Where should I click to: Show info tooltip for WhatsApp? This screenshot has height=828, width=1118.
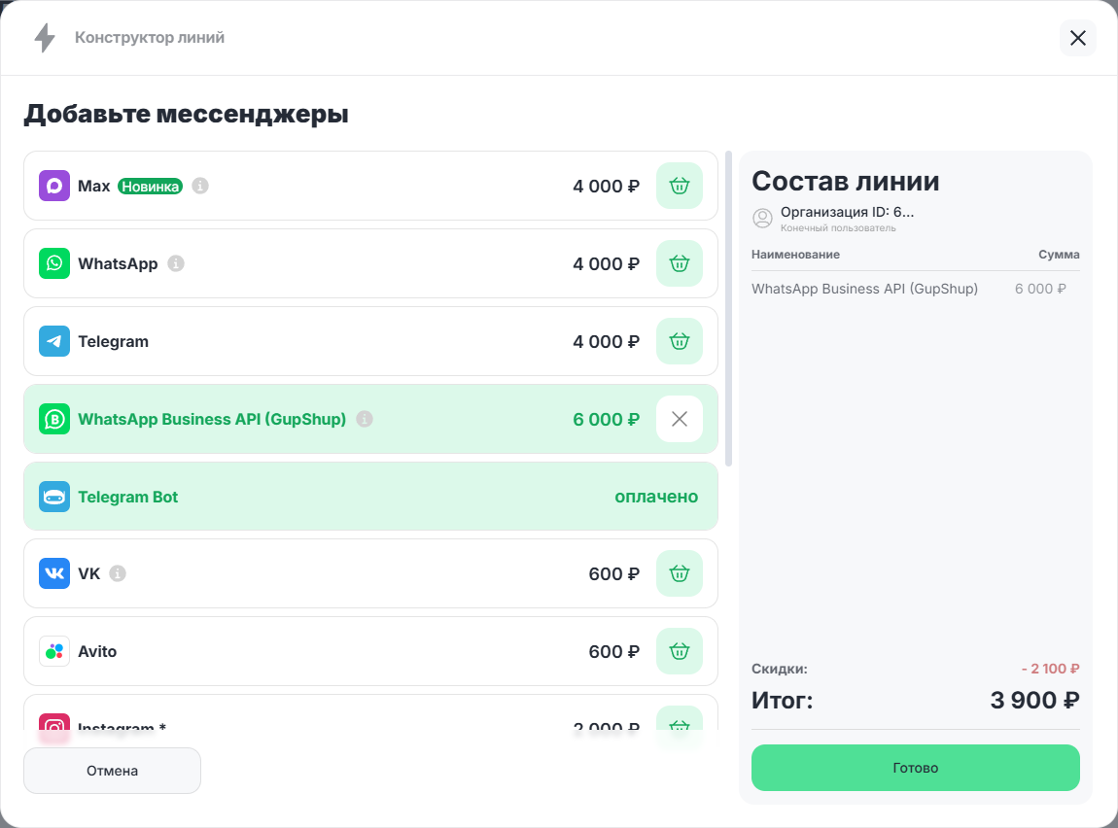pos(176,263)
